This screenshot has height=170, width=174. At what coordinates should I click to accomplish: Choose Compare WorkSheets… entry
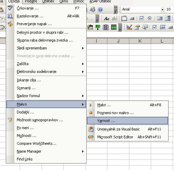click(46, 143)
